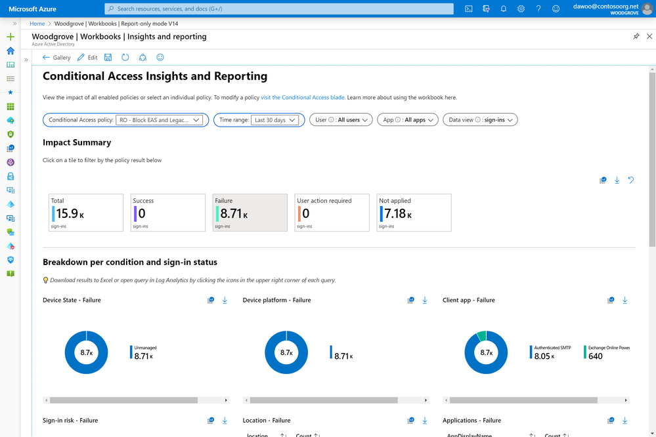This screenshot has width=656, height=437.
Task: Open Conditional Access policy dropdown
Action: click(159, 120)
